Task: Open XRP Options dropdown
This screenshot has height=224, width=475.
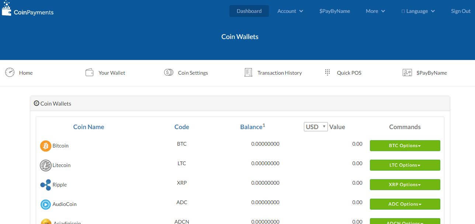Action: (405, 185)
